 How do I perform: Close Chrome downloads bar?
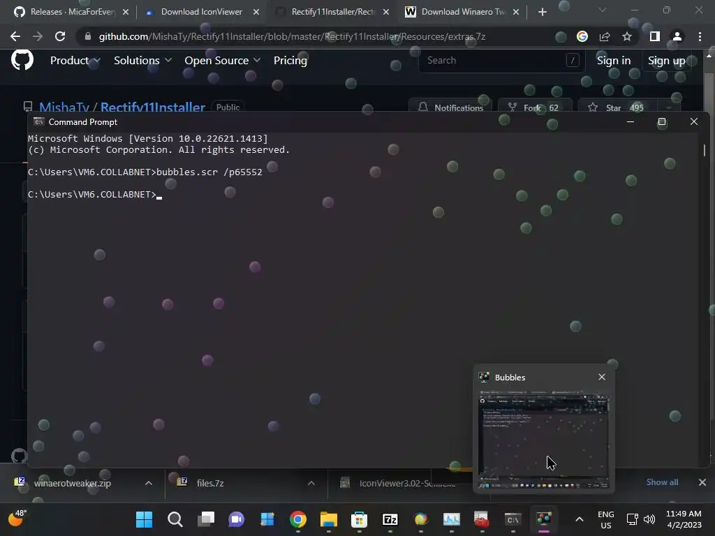coord(702,482)
